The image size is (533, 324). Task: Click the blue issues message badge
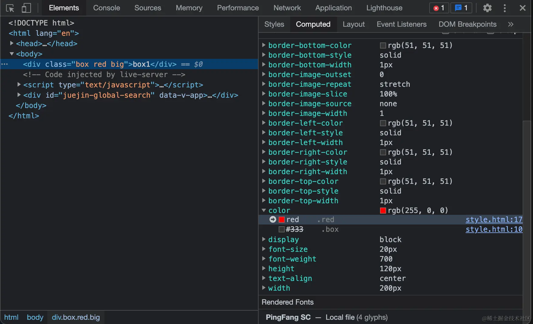pyautogui.click(x=461, y=8)
